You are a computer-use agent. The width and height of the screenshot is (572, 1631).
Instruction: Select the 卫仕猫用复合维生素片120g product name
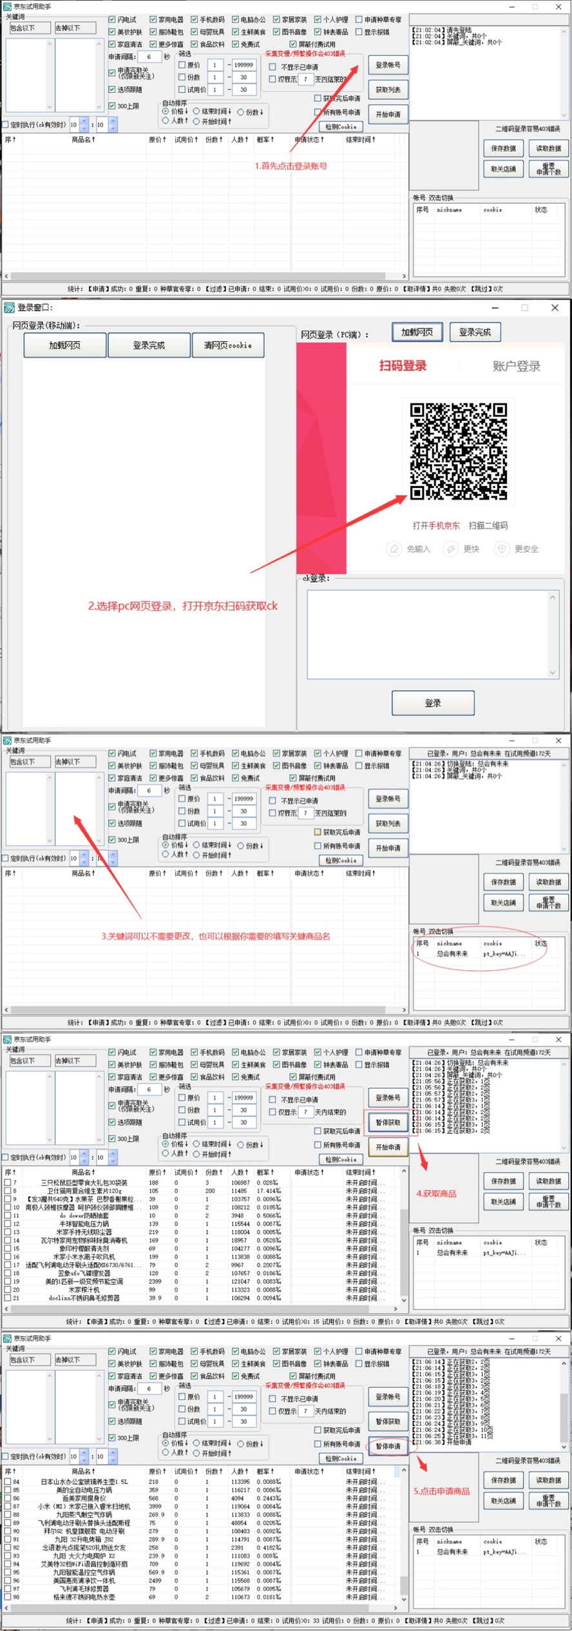tap(84, 1191)
